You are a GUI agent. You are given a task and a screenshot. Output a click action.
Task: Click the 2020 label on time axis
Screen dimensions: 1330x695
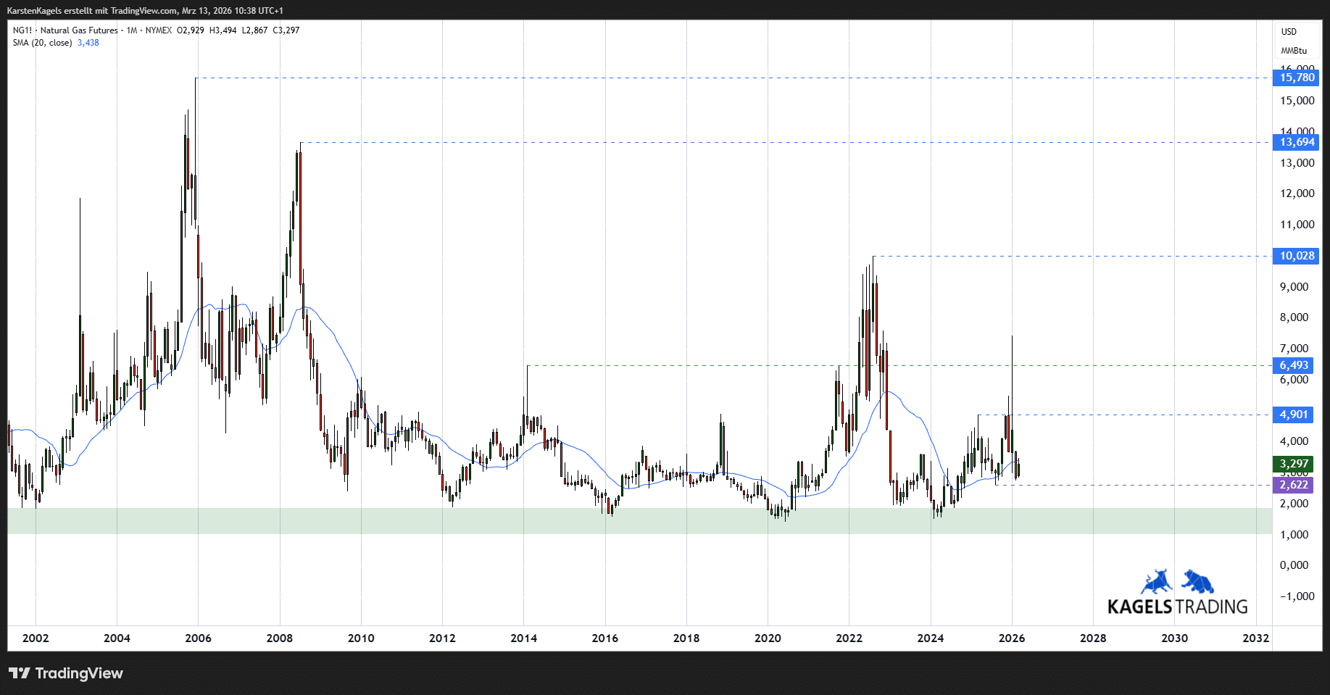point(768,638)
